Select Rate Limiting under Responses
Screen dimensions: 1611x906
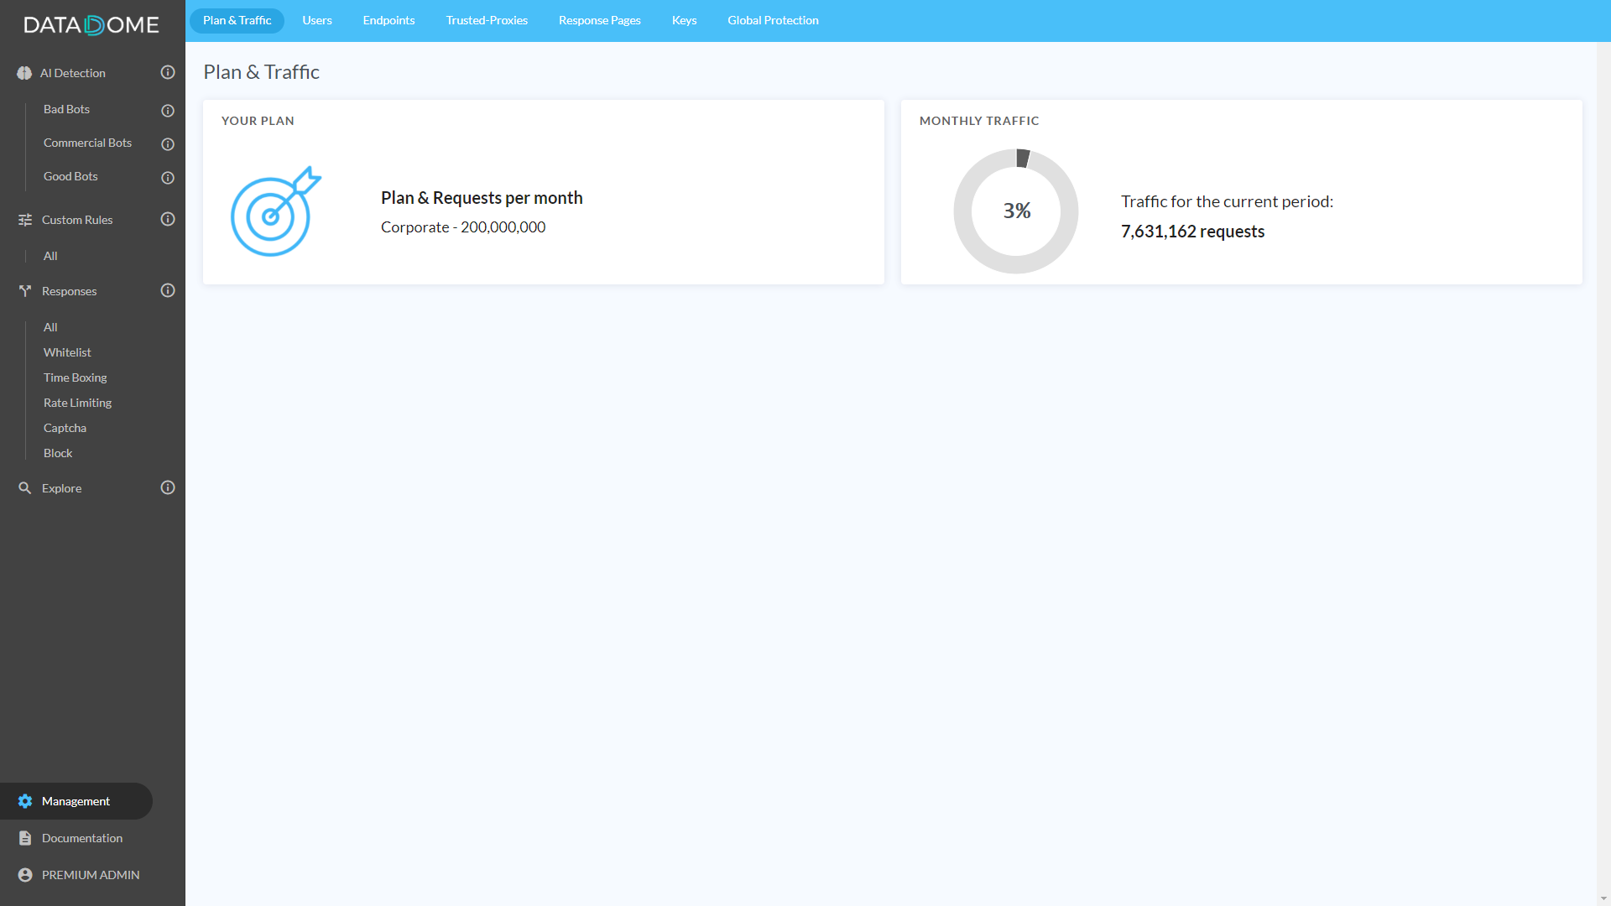pyautogui.click(x=77, y=403)
